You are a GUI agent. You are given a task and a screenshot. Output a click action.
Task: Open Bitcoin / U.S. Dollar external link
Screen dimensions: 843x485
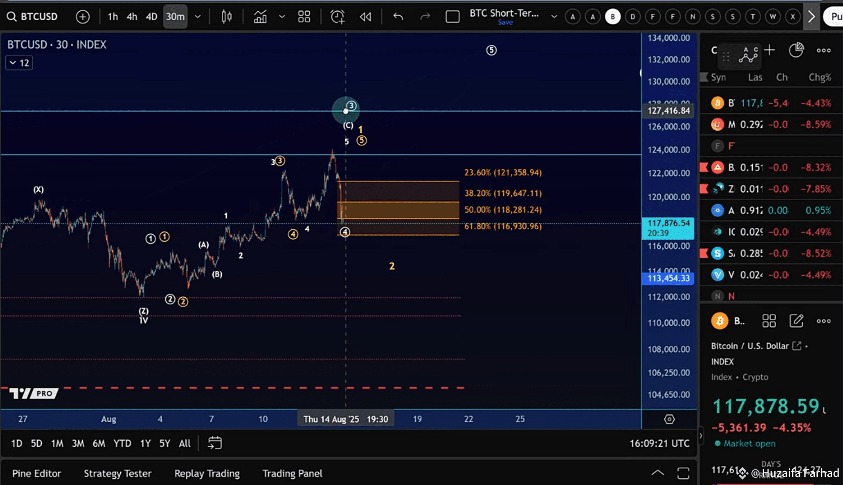pos(797,346)
